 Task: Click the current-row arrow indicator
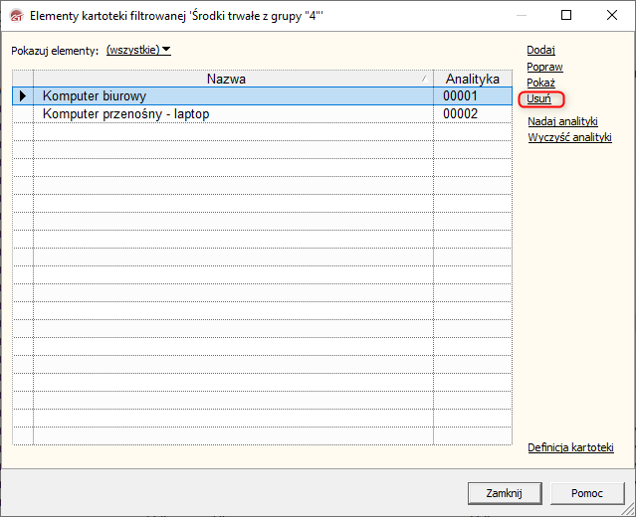click(x=23, y=96)
